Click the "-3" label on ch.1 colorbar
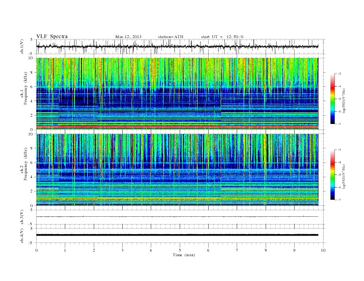Screen dimensions: 364x281 (x=339, y=74)
